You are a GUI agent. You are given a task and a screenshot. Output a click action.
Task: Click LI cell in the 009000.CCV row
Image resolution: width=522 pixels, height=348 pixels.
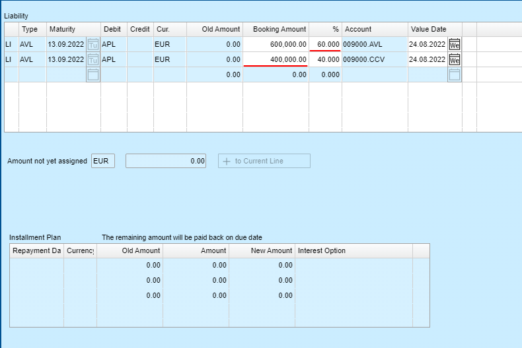pyautogui.click(x=11, y=59)
